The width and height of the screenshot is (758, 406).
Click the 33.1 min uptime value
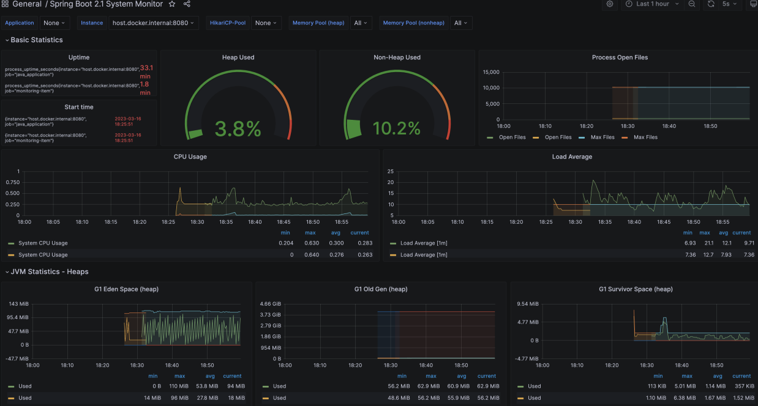click(146, 72)
